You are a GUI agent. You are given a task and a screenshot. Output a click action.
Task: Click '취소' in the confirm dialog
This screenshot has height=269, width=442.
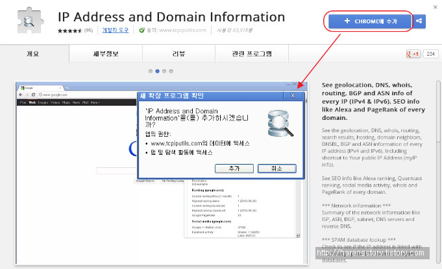[276, 169]
